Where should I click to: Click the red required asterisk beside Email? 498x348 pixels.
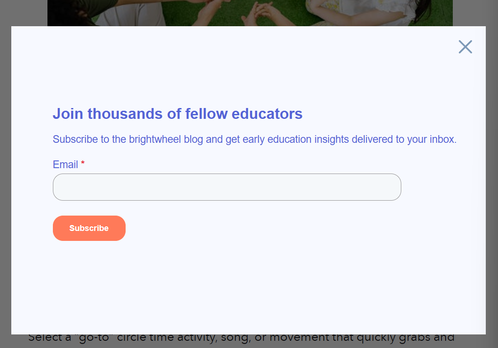click(83, 164)
